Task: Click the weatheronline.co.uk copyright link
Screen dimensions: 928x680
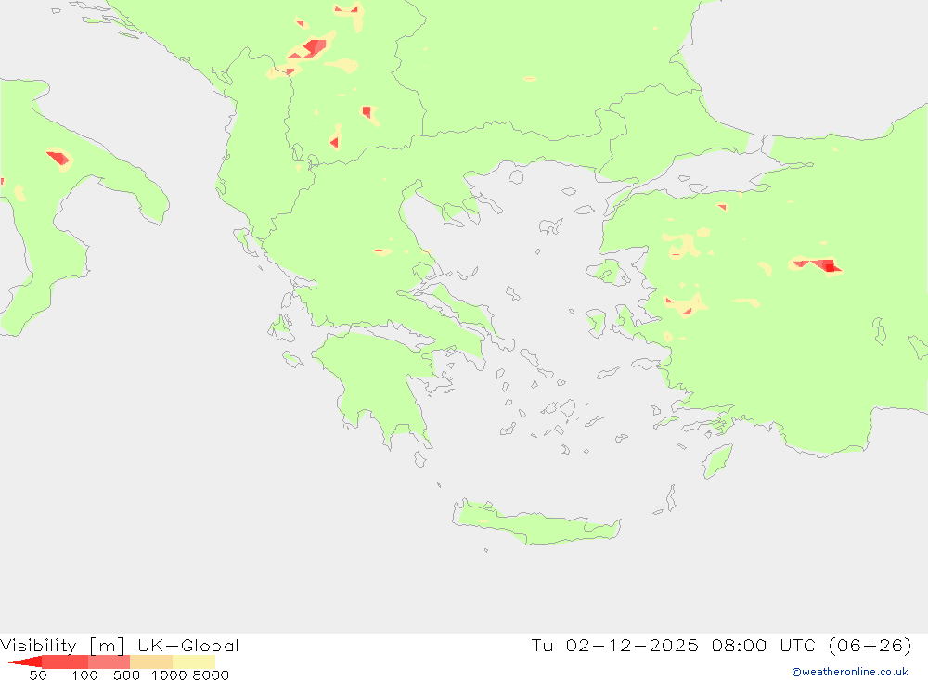Action: pyautogui.click(x=849, y=672)
